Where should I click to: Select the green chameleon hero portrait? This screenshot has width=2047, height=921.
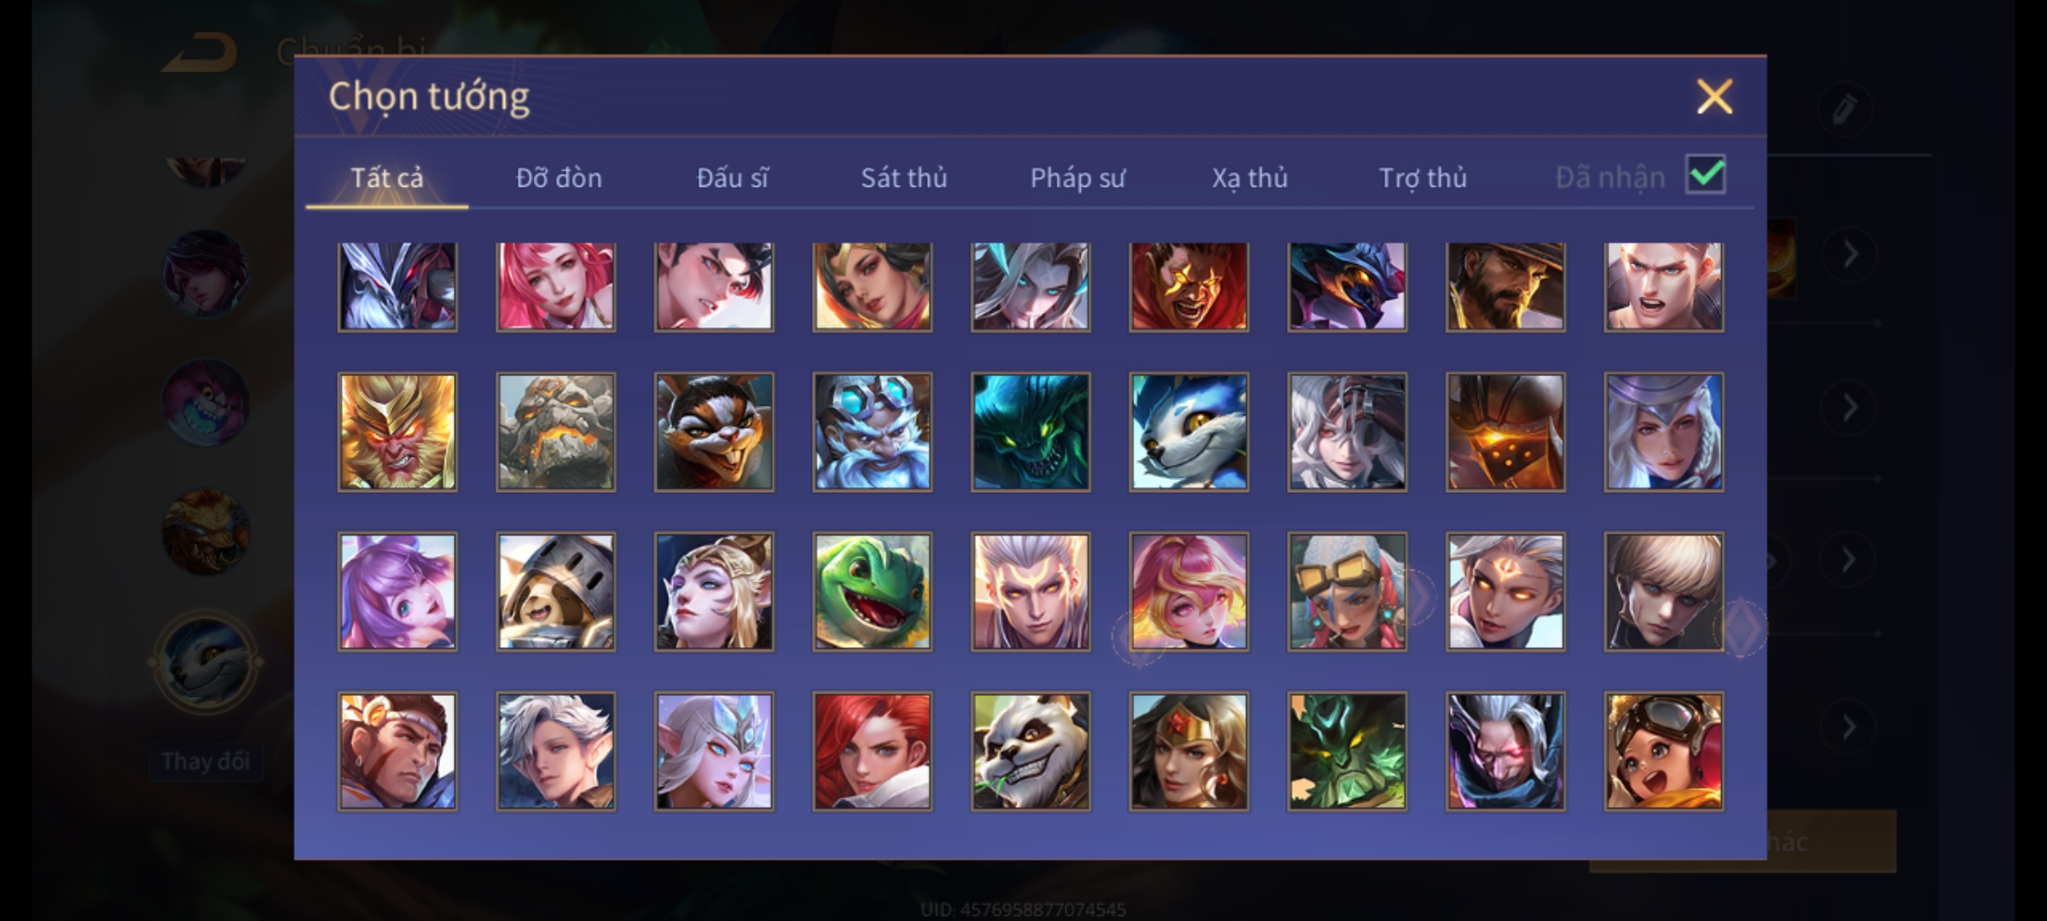coord(872,591)
